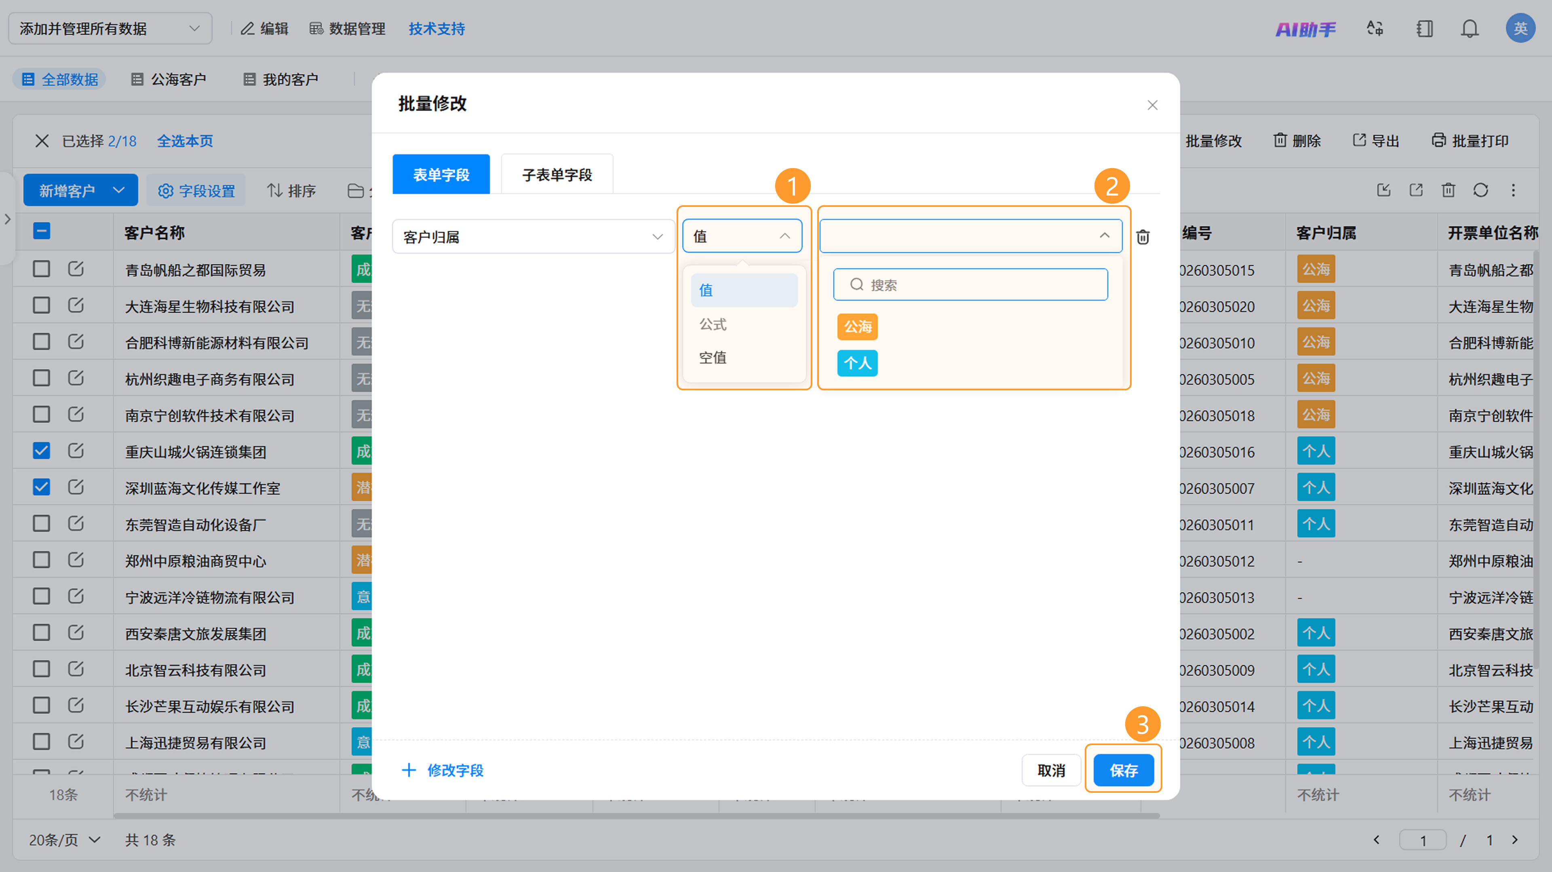Check the 青岛帆船之都国际贸易 row
This screenshot has height=872, width=1552.
(x=42, y=269)
